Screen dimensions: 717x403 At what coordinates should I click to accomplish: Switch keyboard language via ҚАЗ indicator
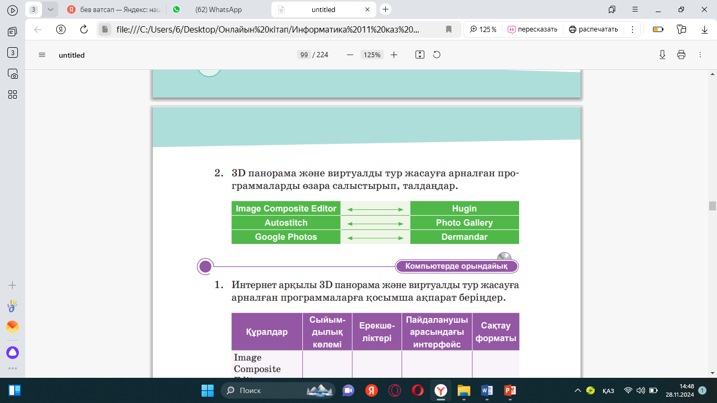pos(608,390)
